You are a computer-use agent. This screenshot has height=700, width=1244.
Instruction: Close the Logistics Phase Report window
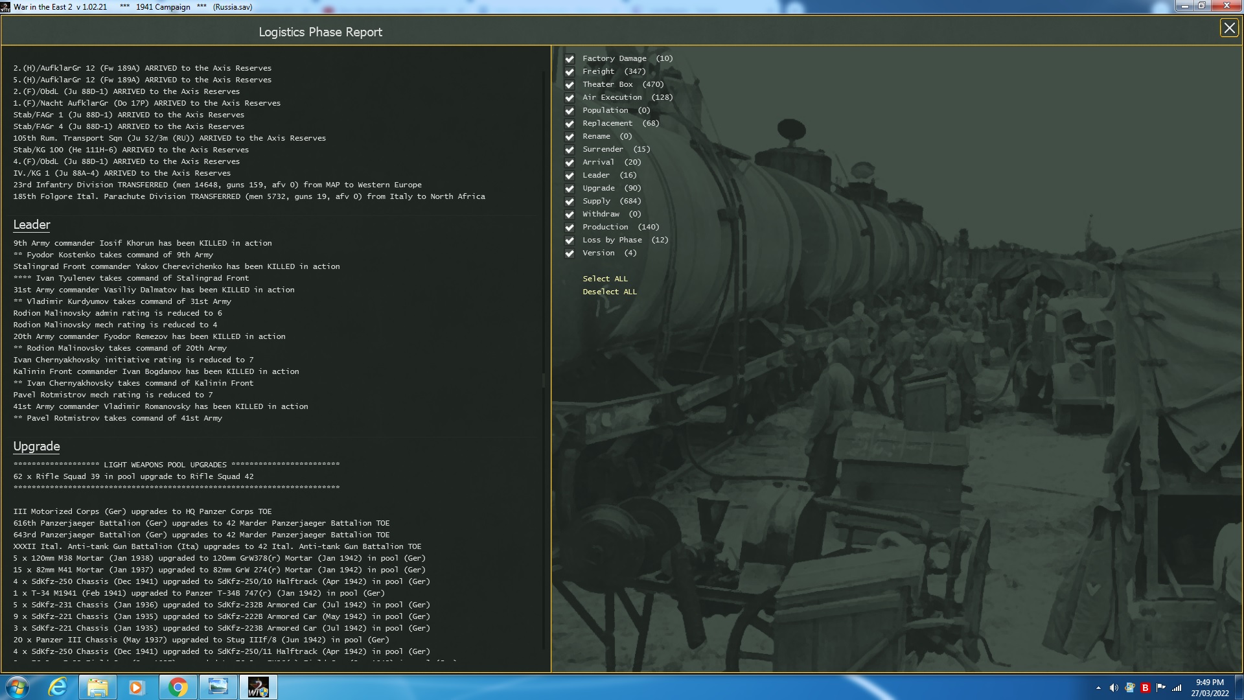tap(1228, 29)
